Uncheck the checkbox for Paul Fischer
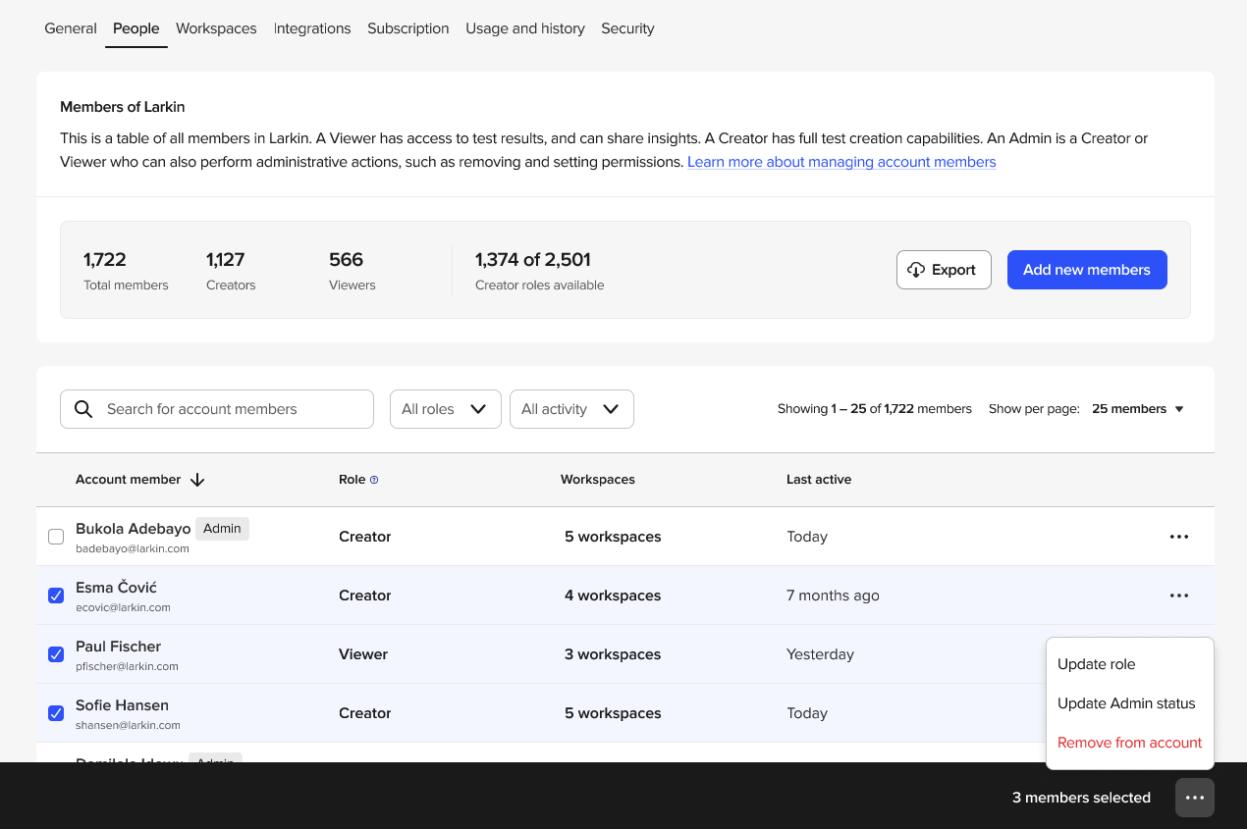 tap(56, 654)
